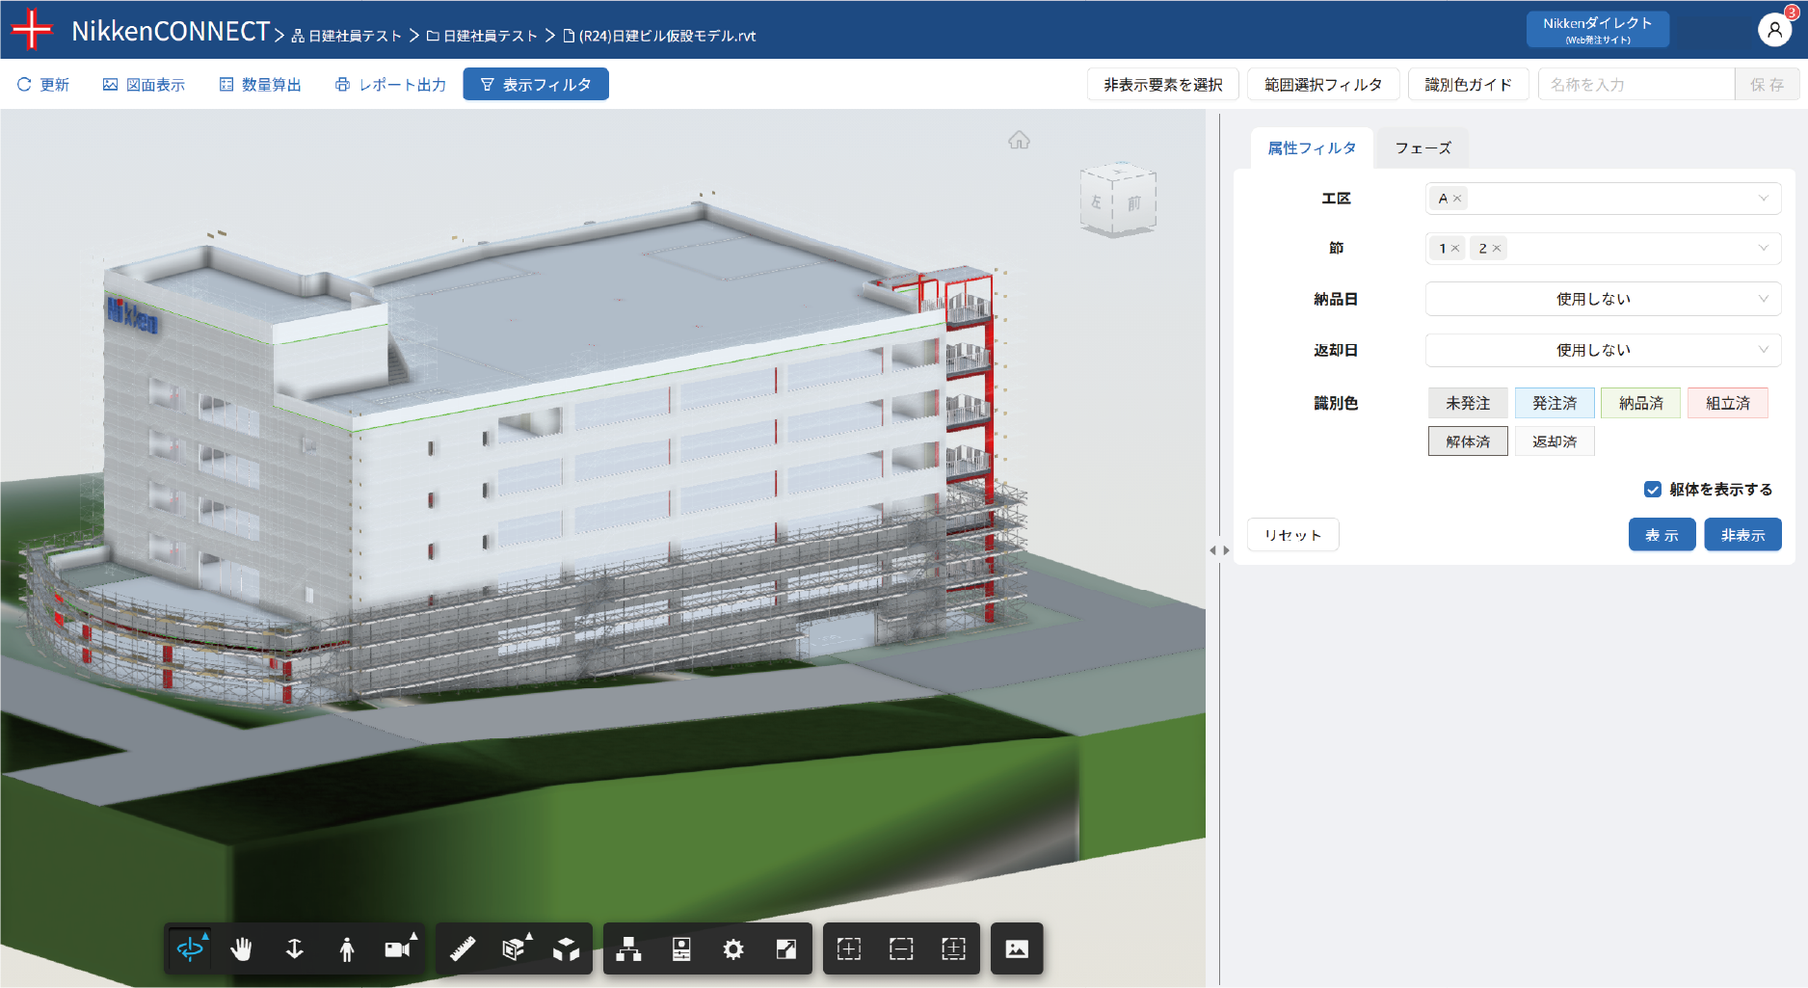
Task: Click the screenshot image icon
Action: (x=1017, y=949)
